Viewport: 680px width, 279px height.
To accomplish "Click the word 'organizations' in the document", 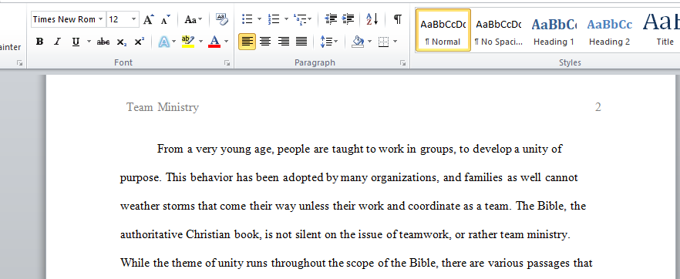I will point(406,178).
